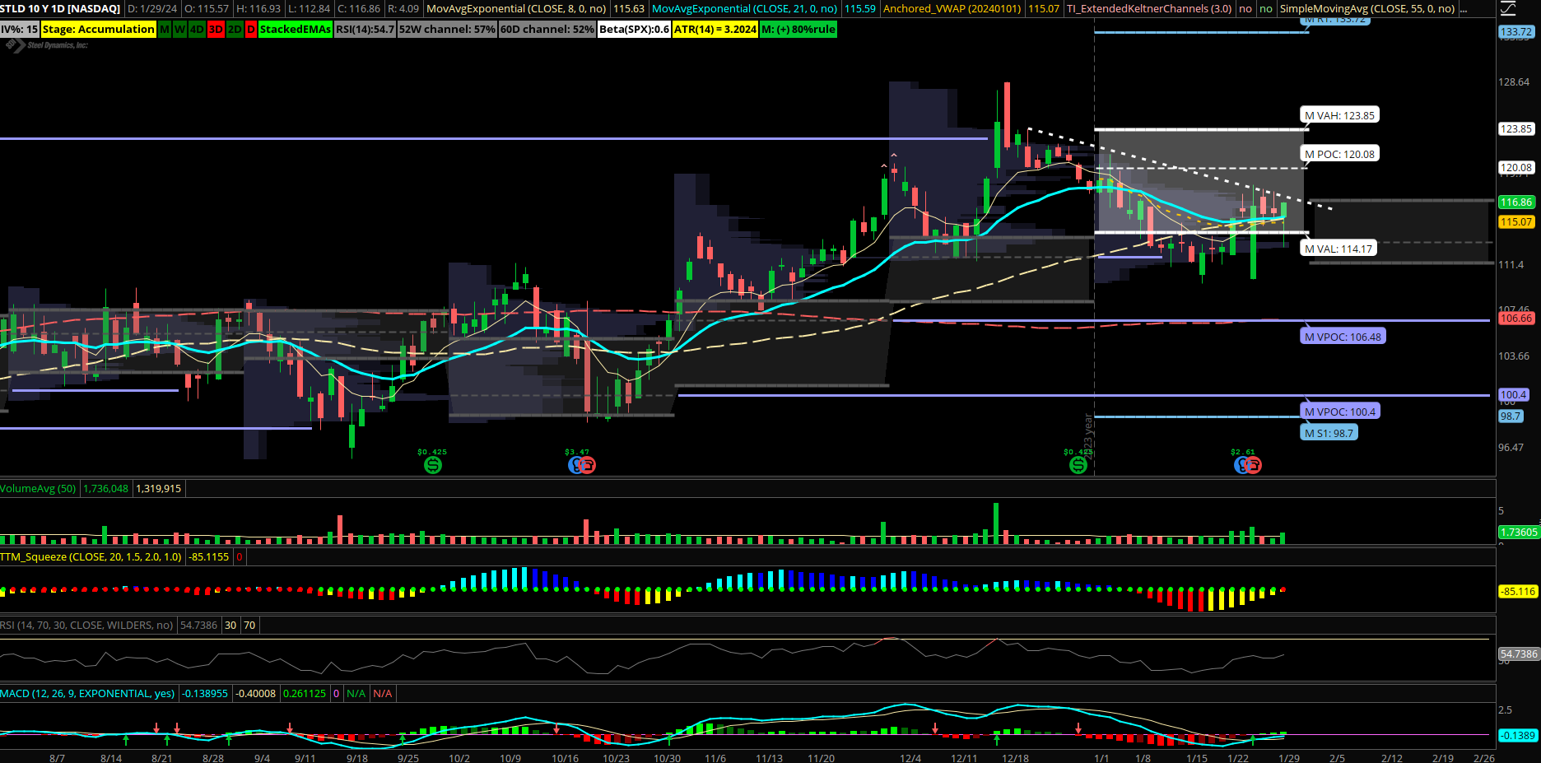Click the red D timeframe trend box
The image size is (1541, 763).
251,29
